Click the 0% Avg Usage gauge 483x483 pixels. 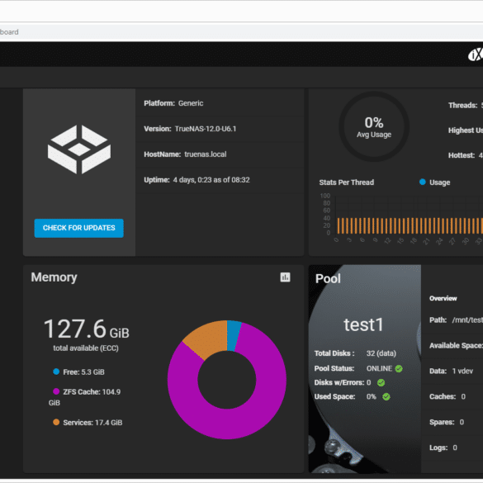[x=374, y=126]
